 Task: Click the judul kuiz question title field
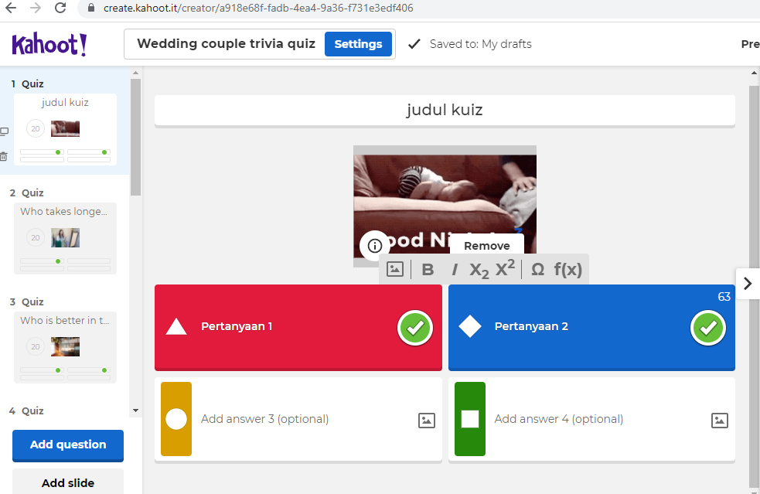click(445, 110)
